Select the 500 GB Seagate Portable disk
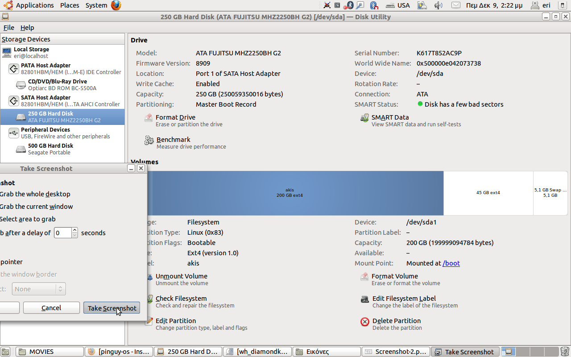This screenshot has height=357, width=571. 62,149
